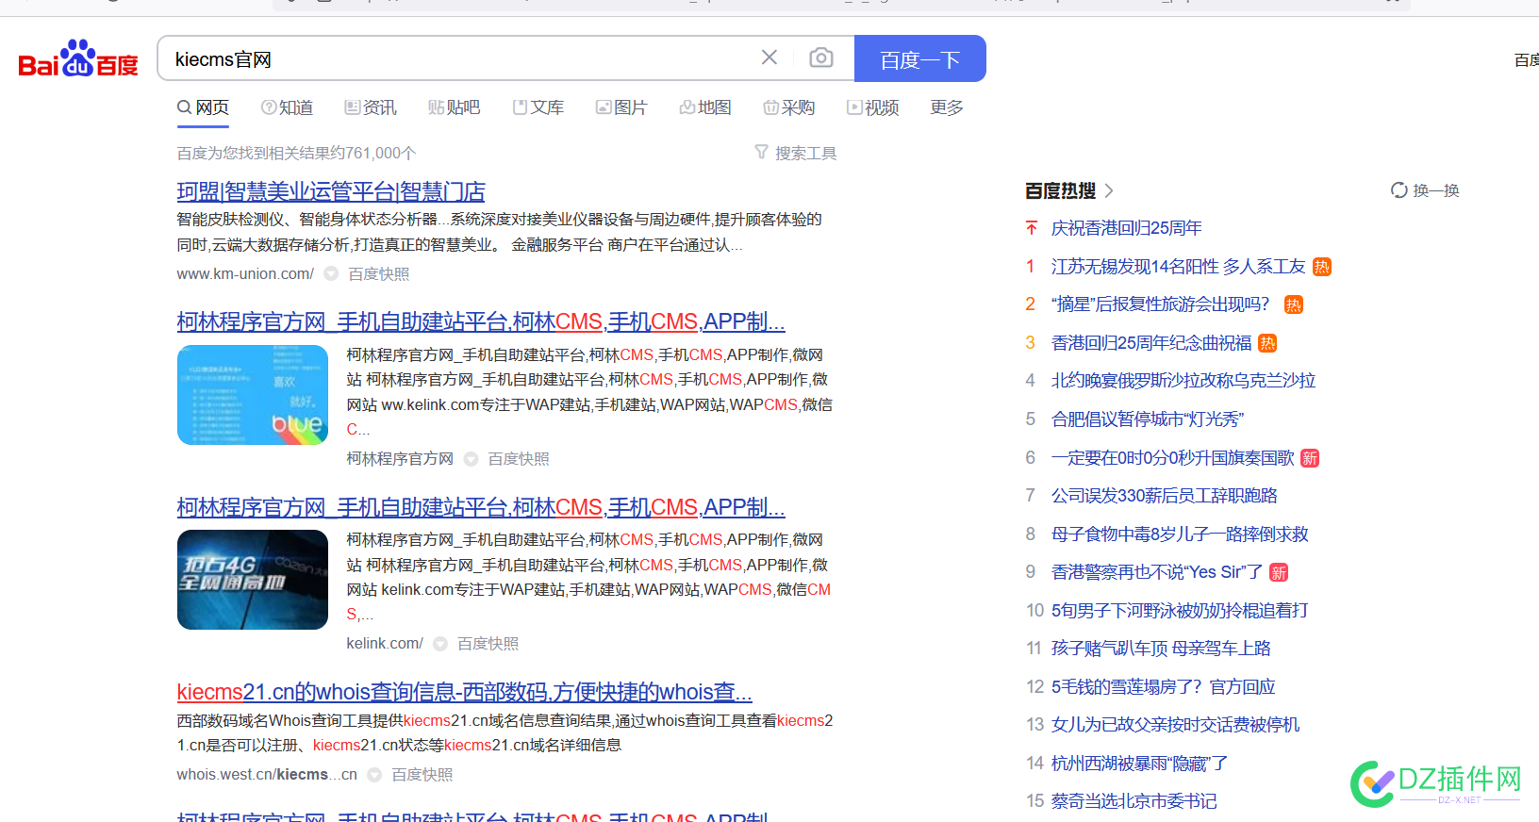This screenshot has width=1539, height=822.
Task: Open 母子食物中毒8岁儿子一路摔倒求救
Action: (x=1180, y=534)
